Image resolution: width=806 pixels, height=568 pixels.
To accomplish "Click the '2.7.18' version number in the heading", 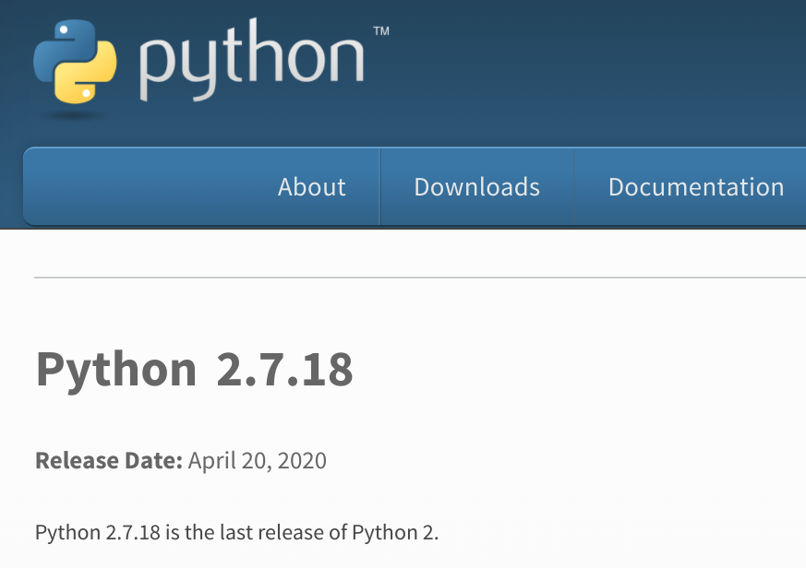I will [x=284, y=370].
